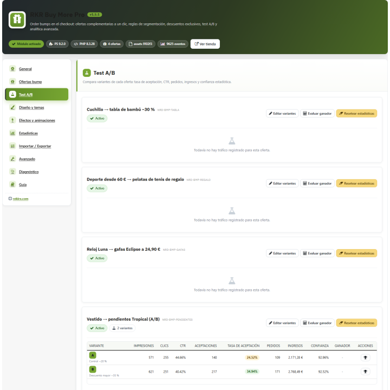390x390 pixels.
Task: Click Activo badge under Cuchillo offer
Action: [x=97, y=119]
